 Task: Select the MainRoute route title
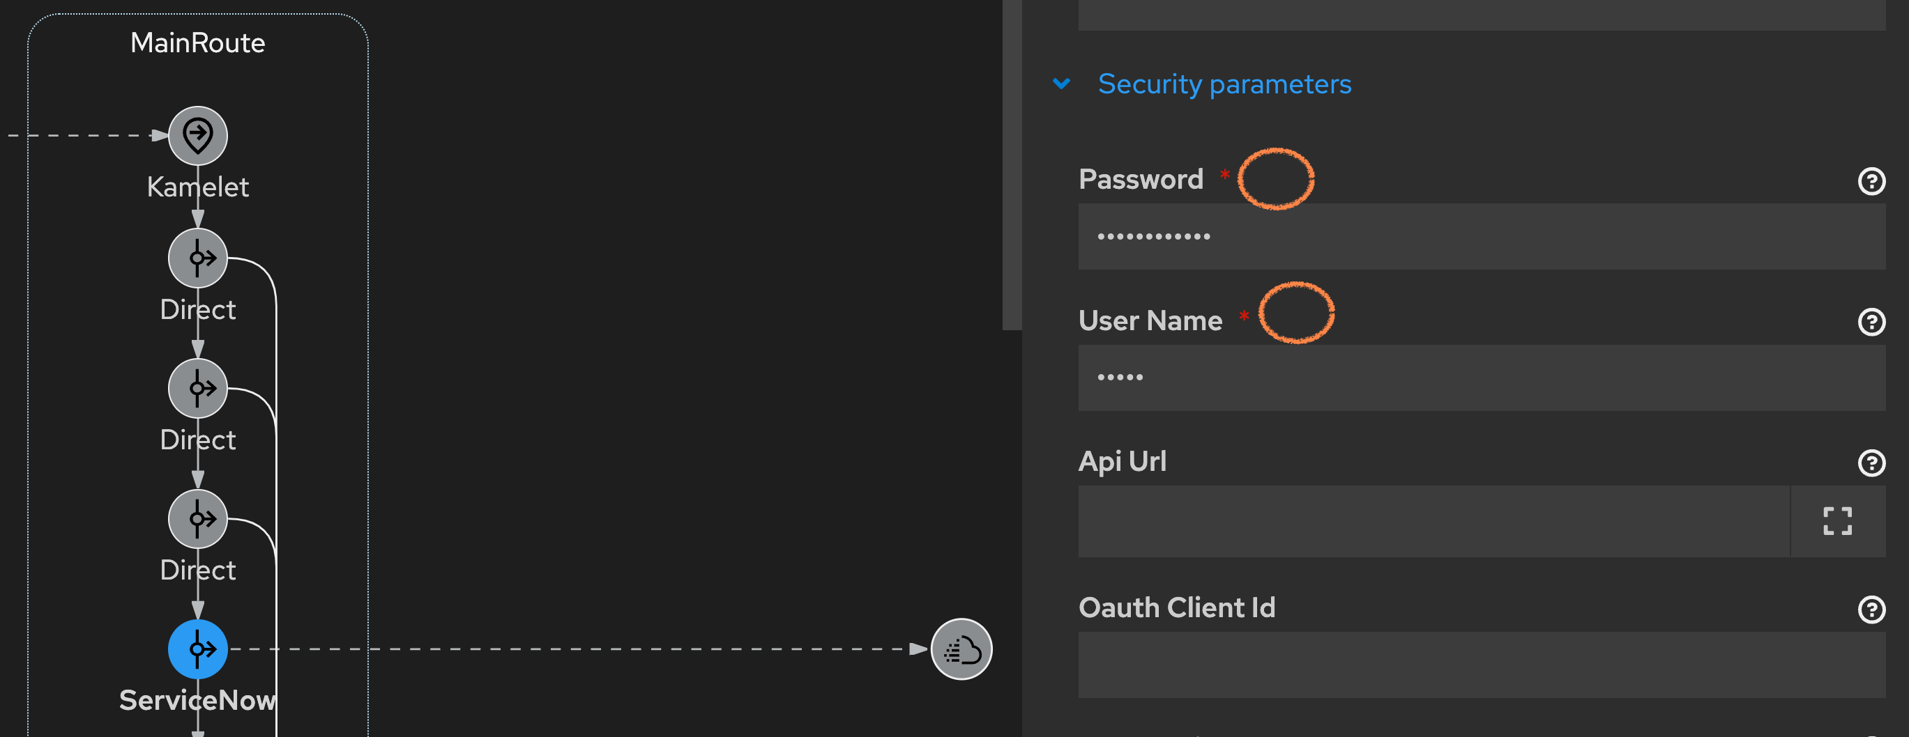(x=198, y=43)
